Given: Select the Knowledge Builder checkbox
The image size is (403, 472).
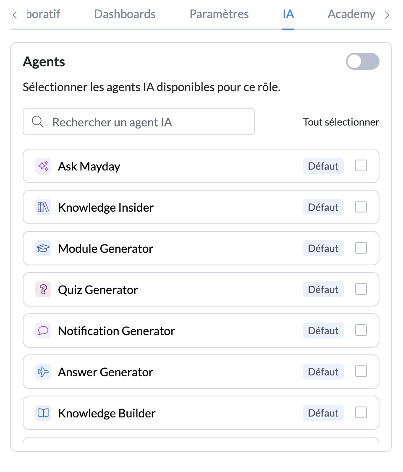Looking at the screenshot, I should [x=361, y=413].
